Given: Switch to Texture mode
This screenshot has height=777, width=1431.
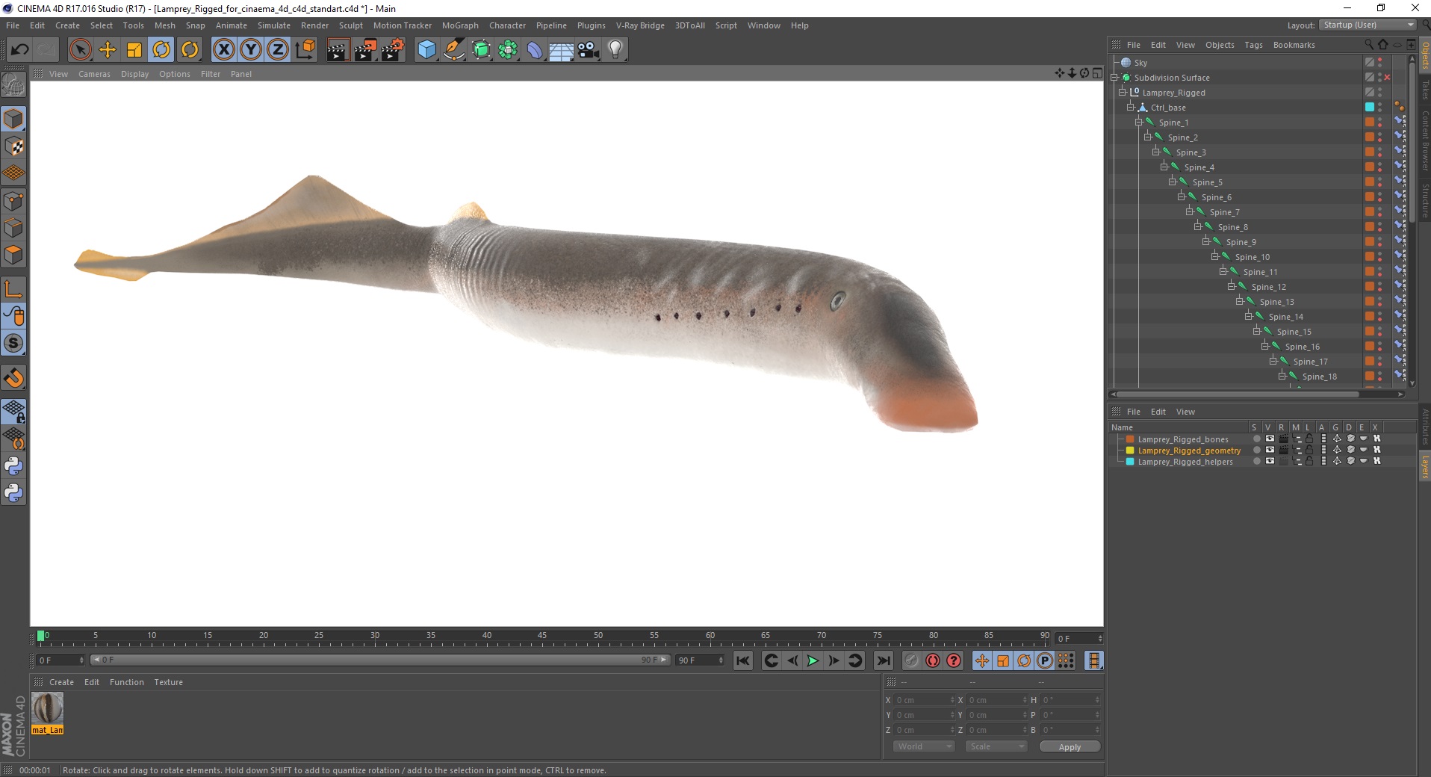Looking at the screenshot, I should (x=13, y=146).
